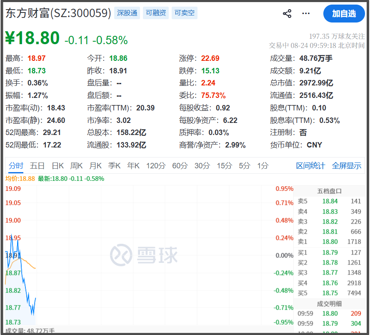Switch to the 五日 chart tab
This screenshot has height=335, width=370.
pyautogui.click(x=37, y=165)
